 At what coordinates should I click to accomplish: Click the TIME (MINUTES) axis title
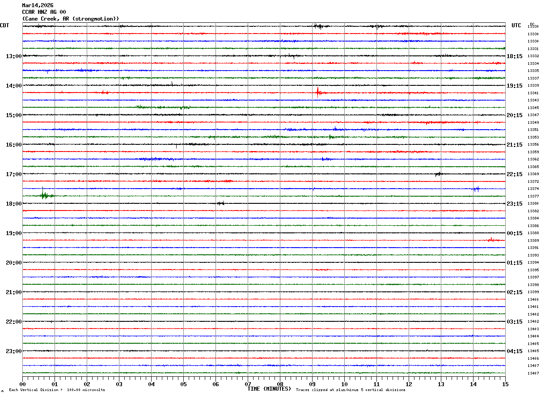pos(269,389)
